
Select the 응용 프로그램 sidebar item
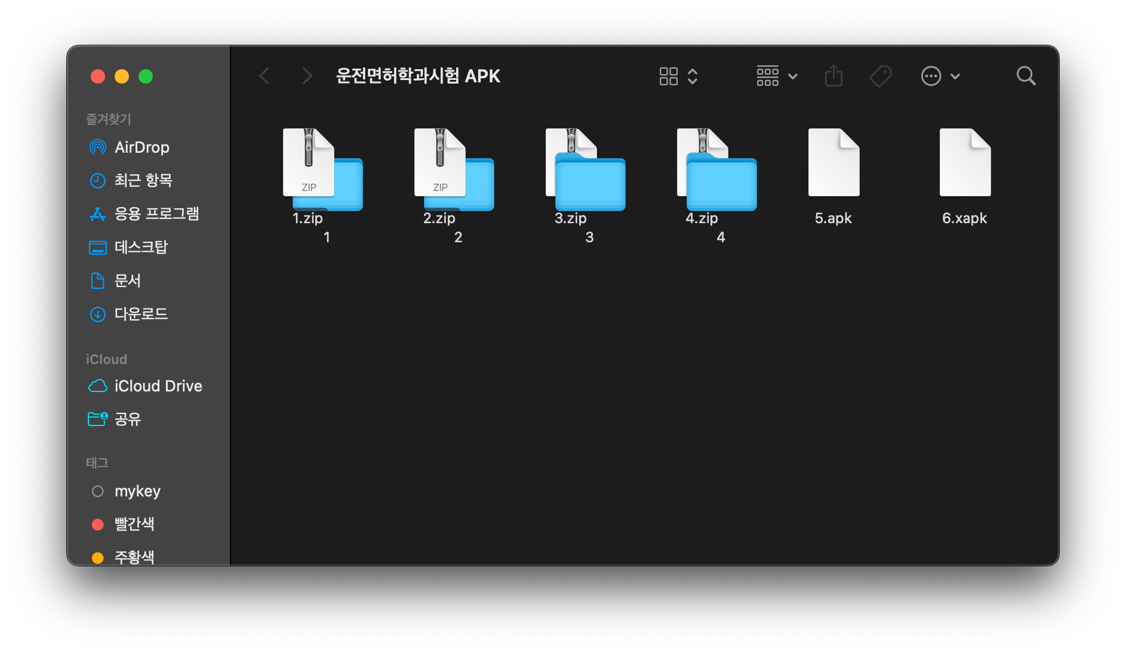[x=156, y=214]
